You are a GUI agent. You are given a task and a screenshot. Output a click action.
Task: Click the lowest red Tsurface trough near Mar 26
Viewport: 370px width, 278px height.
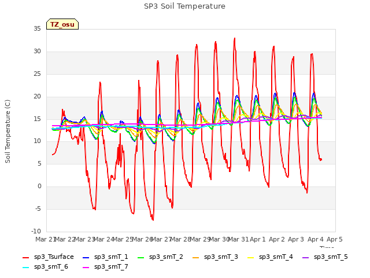pyautogui.click(x=153, y=220)
